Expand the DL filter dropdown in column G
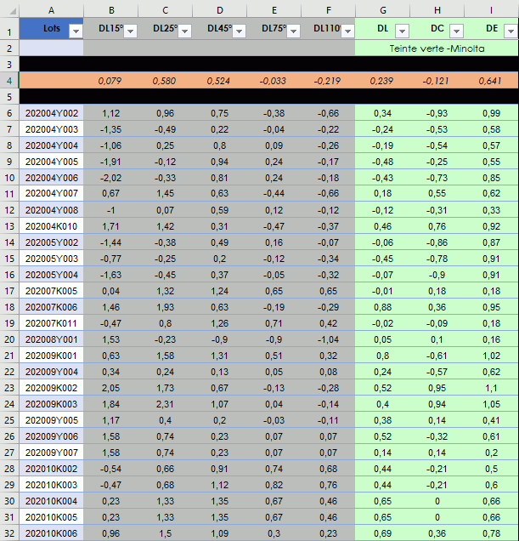 point(401,31)
